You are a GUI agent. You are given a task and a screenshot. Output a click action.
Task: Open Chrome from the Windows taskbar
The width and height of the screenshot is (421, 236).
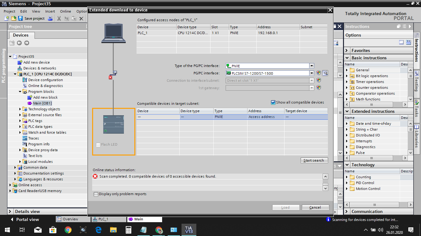click(68, 230)
